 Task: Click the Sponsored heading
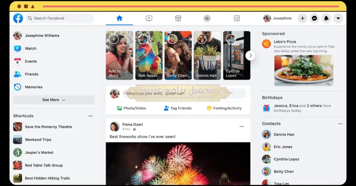tap(273, 34)
